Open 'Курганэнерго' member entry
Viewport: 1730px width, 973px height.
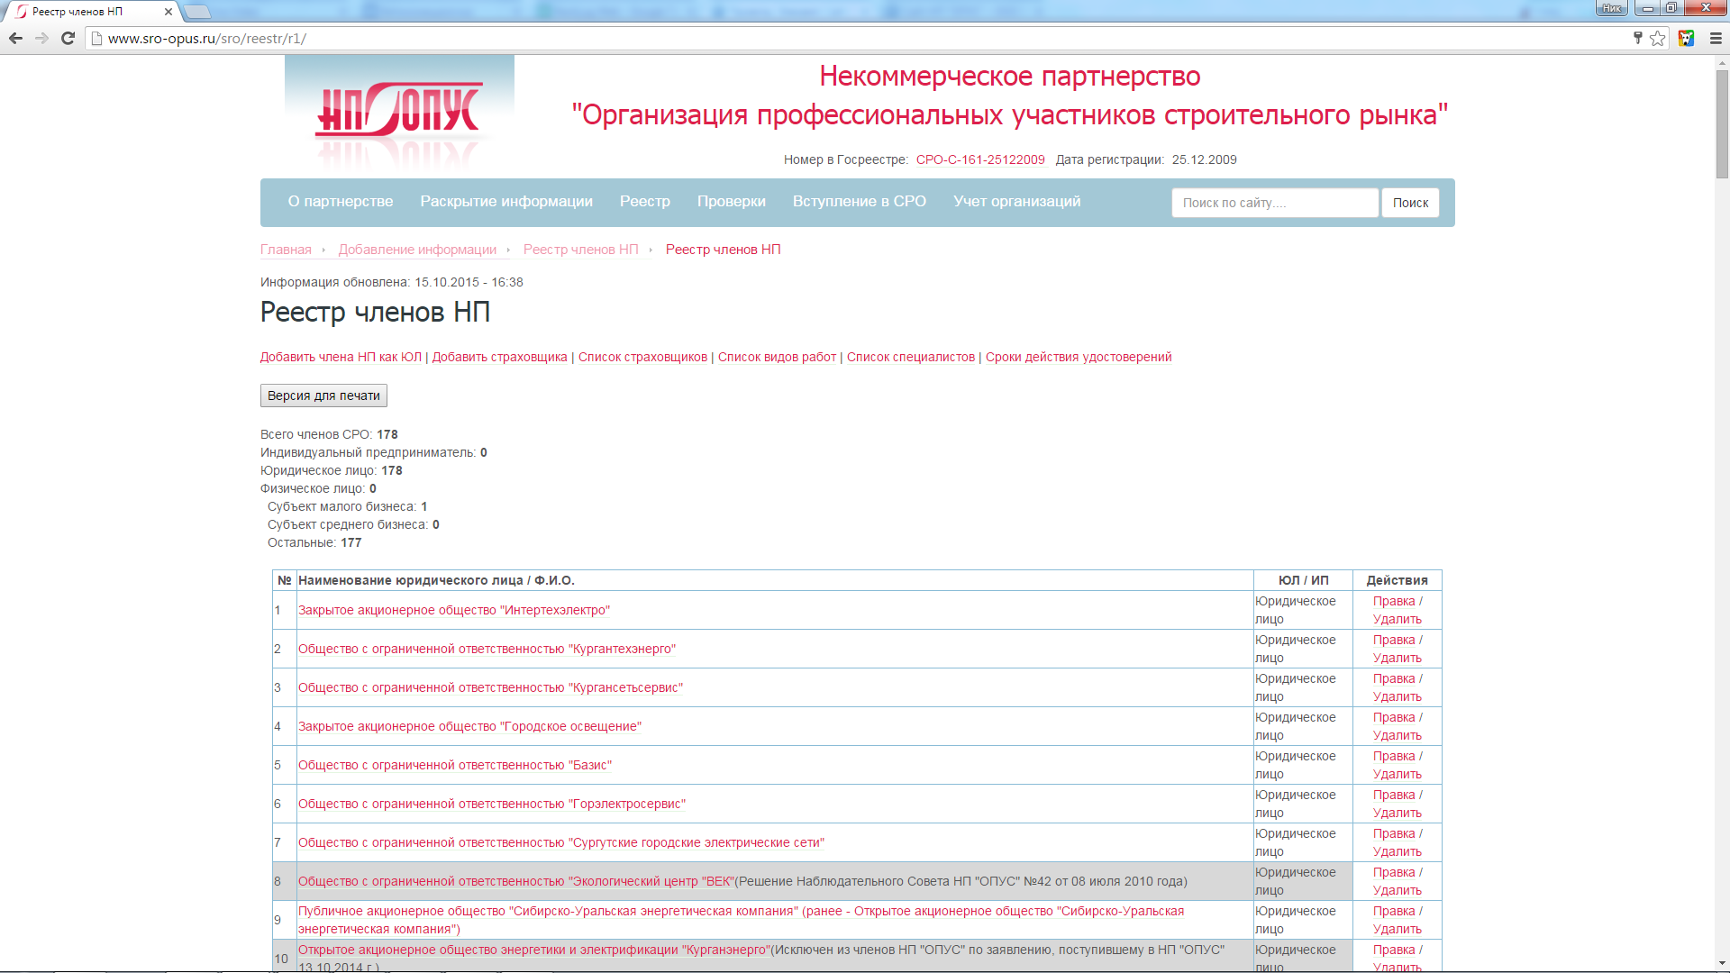[534, 950]
